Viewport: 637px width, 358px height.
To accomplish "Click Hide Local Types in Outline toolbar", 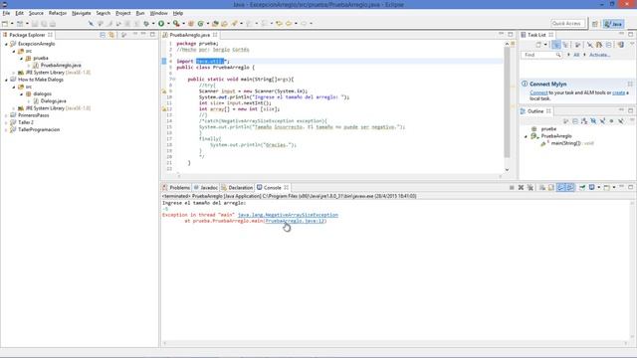I will pos(621,121).
